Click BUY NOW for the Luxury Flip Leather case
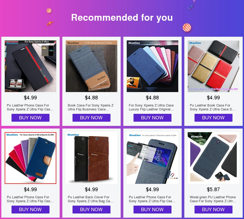This screenshot has height=219, width=244. (x=152, y=118)
